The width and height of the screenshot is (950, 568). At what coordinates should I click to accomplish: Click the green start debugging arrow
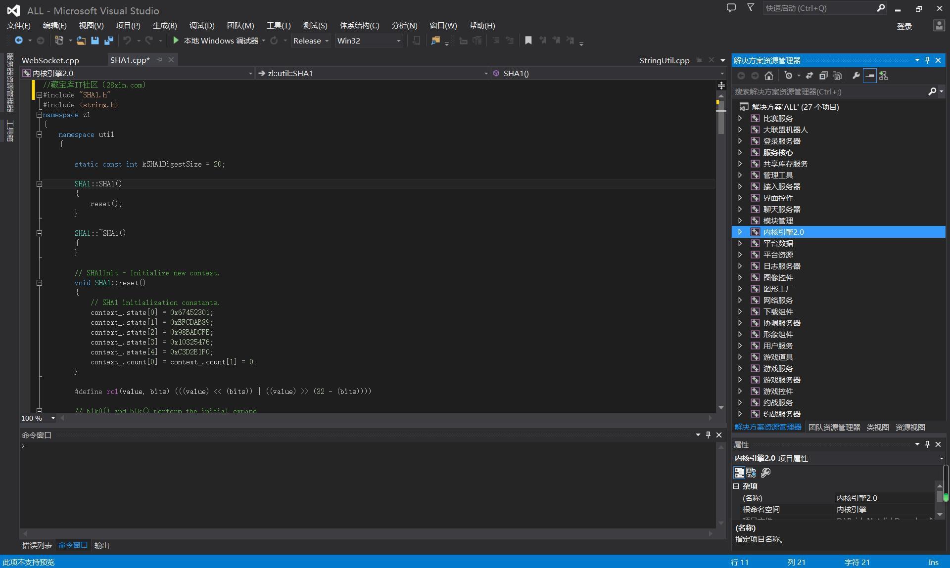pos(176,41)
